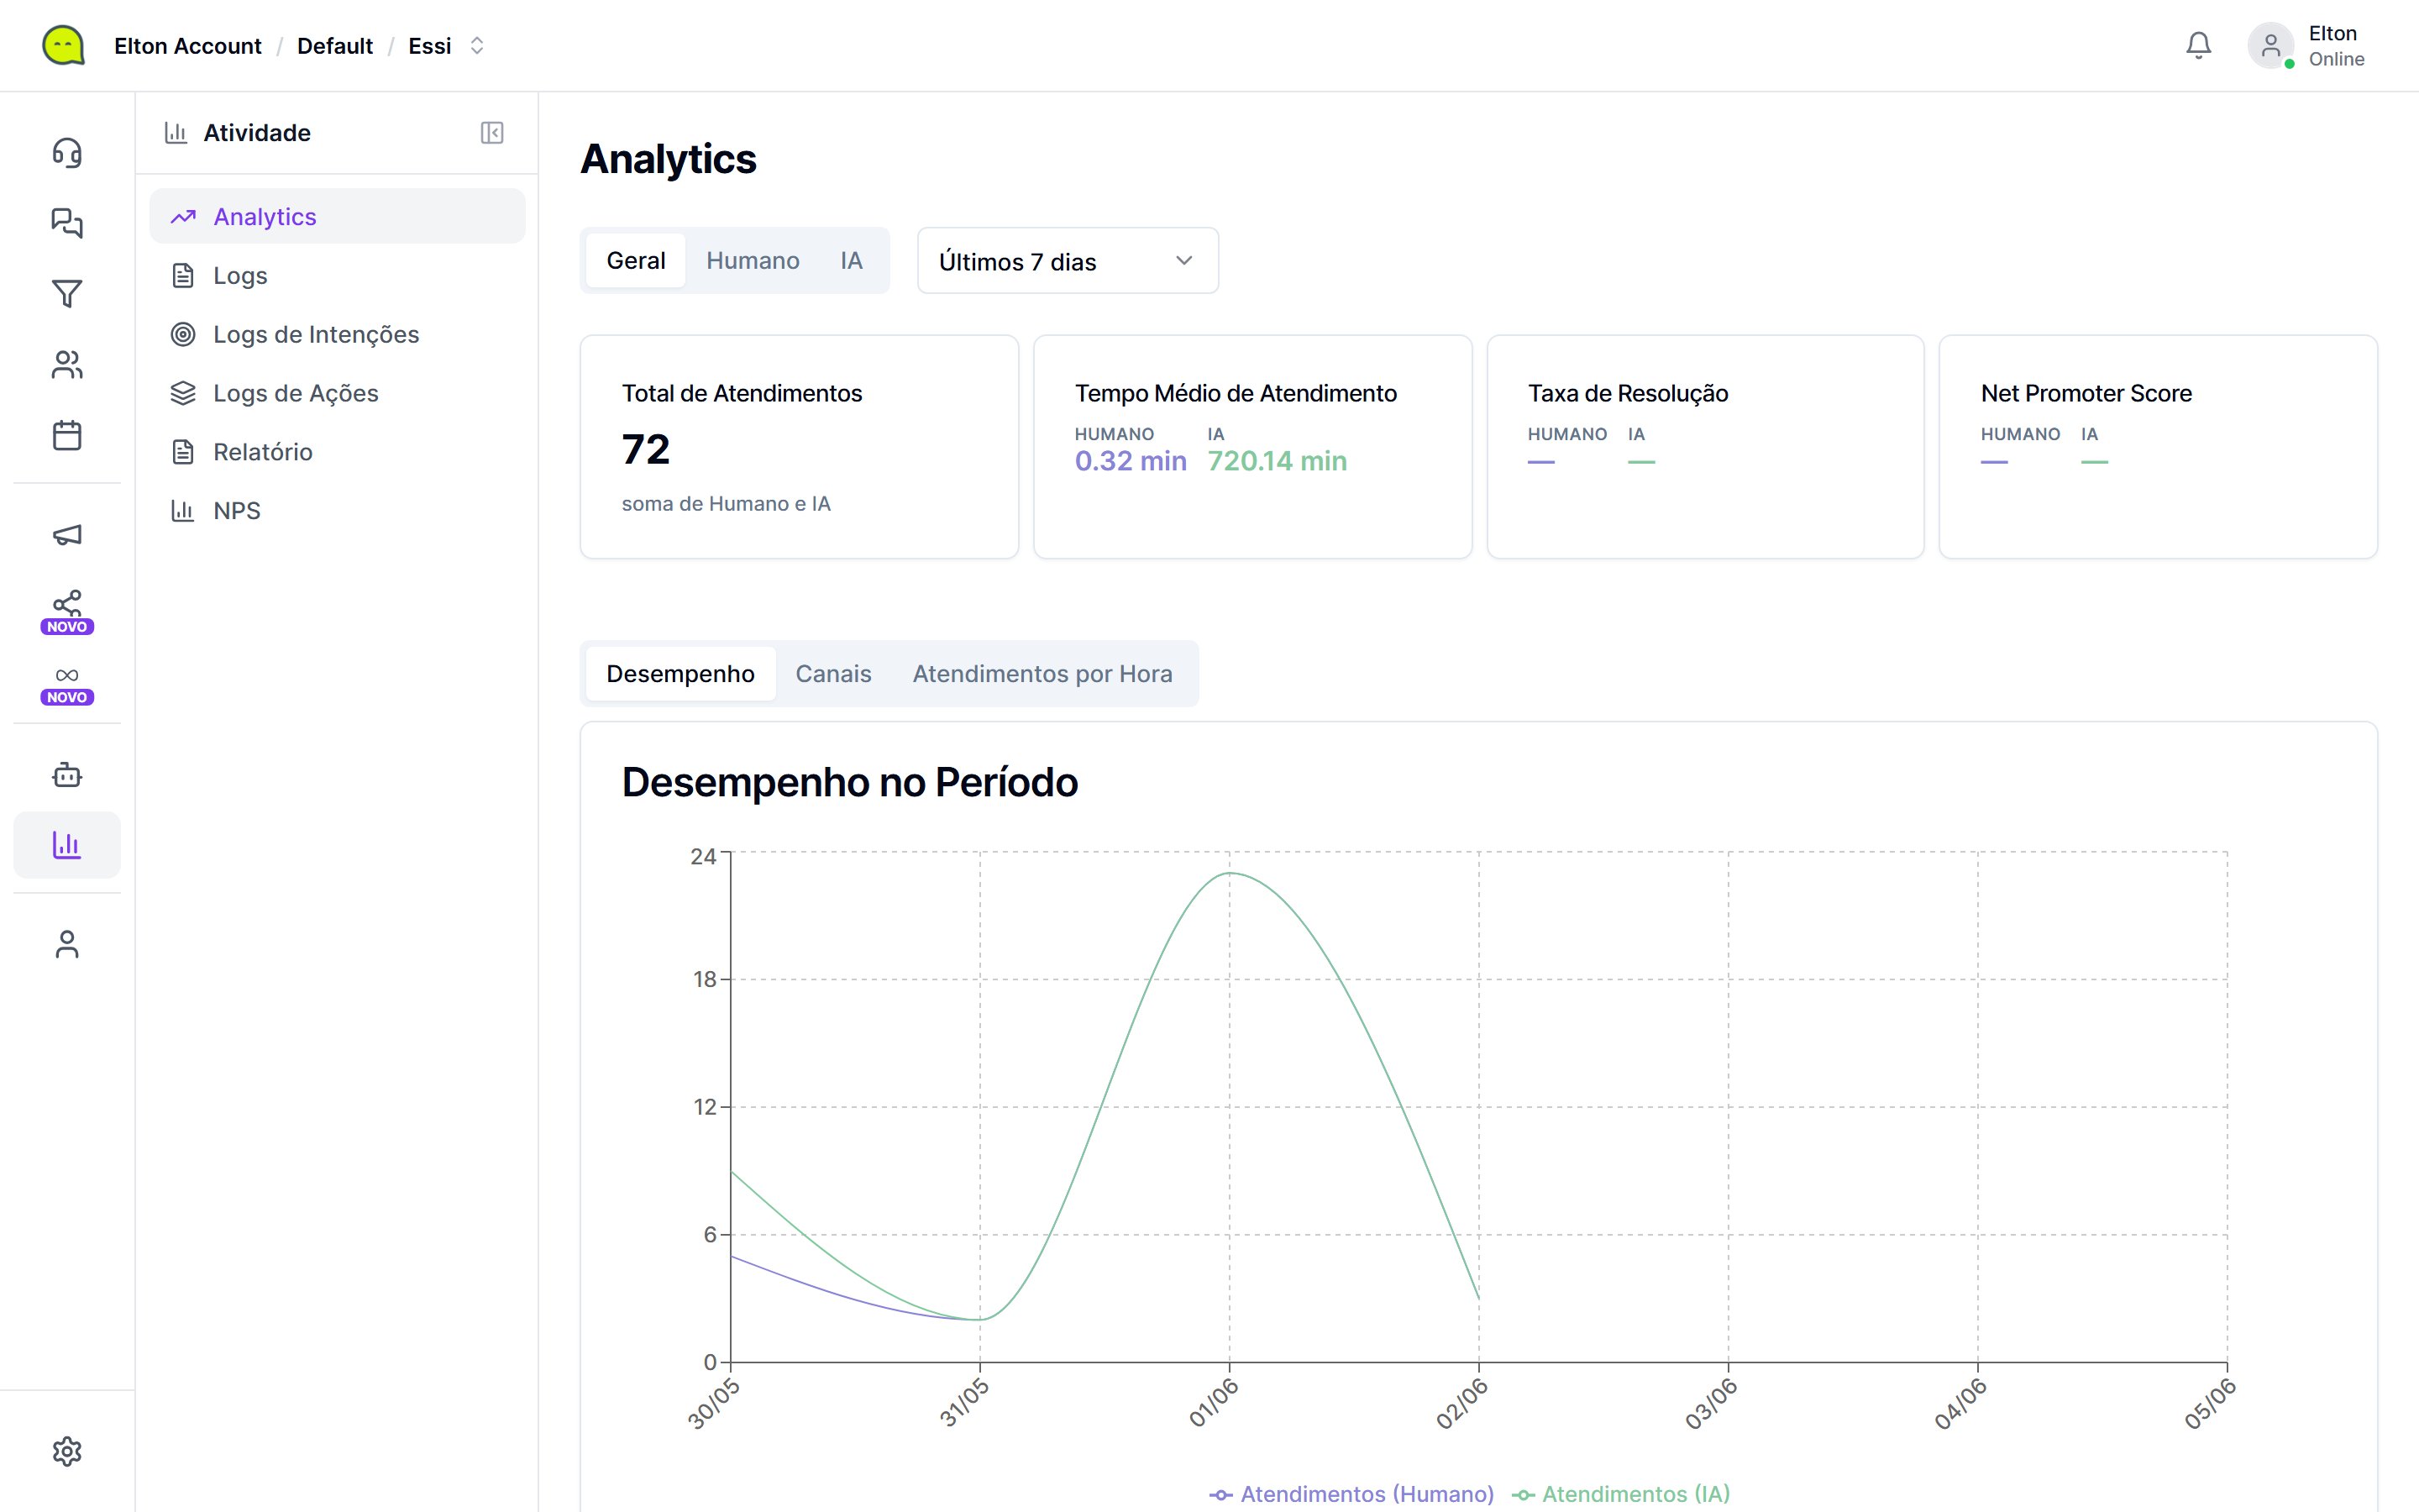Image resolution: width=2419 pixels, height=1512 pixels.
Task: Open the headset support icon in sidebar
Action: [67, 152]
